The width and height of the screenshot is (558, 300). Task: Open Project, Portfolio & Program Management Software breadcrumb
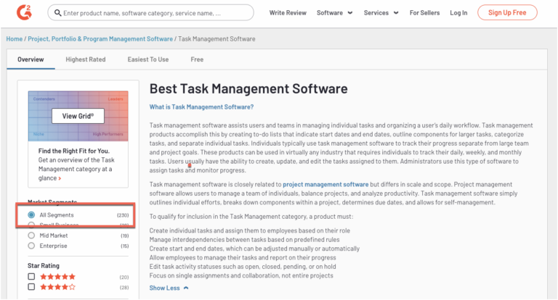100,38
